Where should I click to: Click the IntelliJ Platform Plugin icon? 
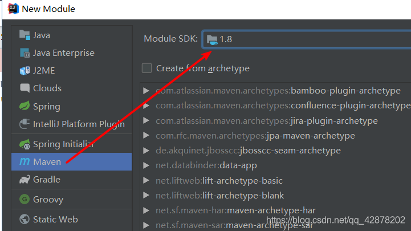point(25,124)
